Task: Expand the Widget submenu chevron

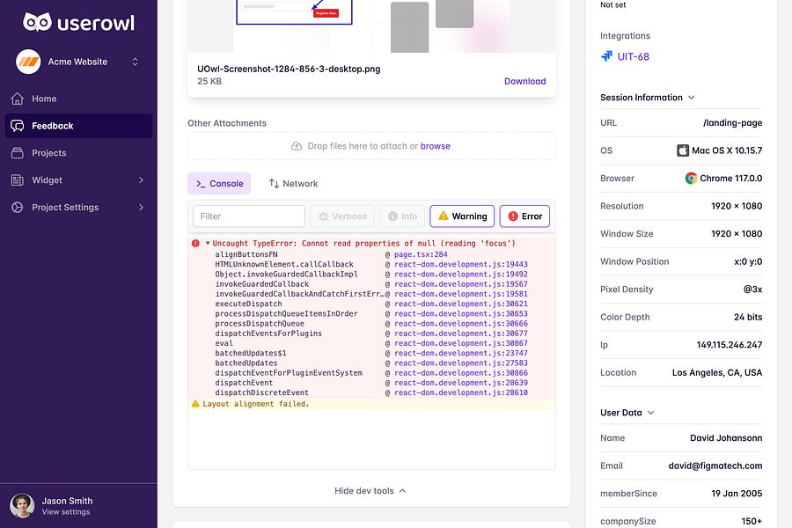Action: click(141, 180)
